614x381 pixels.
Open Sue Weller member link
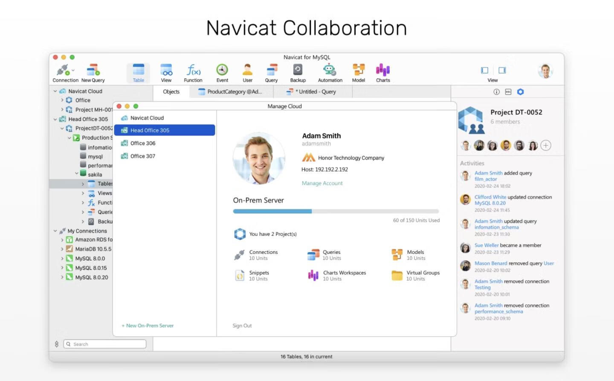pyautogui.click(x=487, y=245)
